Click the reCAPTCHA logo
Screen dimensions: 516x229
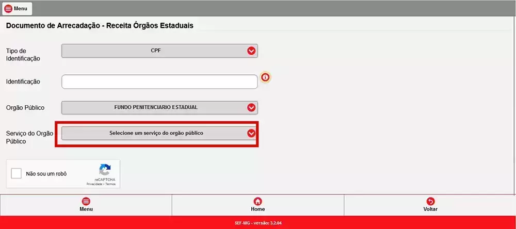pos(105,170)
